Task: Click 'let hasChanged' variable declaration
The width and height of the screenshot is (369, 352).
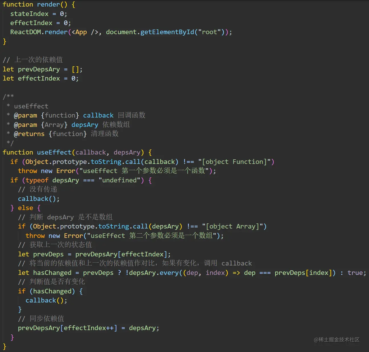Action: coord(45,273)
